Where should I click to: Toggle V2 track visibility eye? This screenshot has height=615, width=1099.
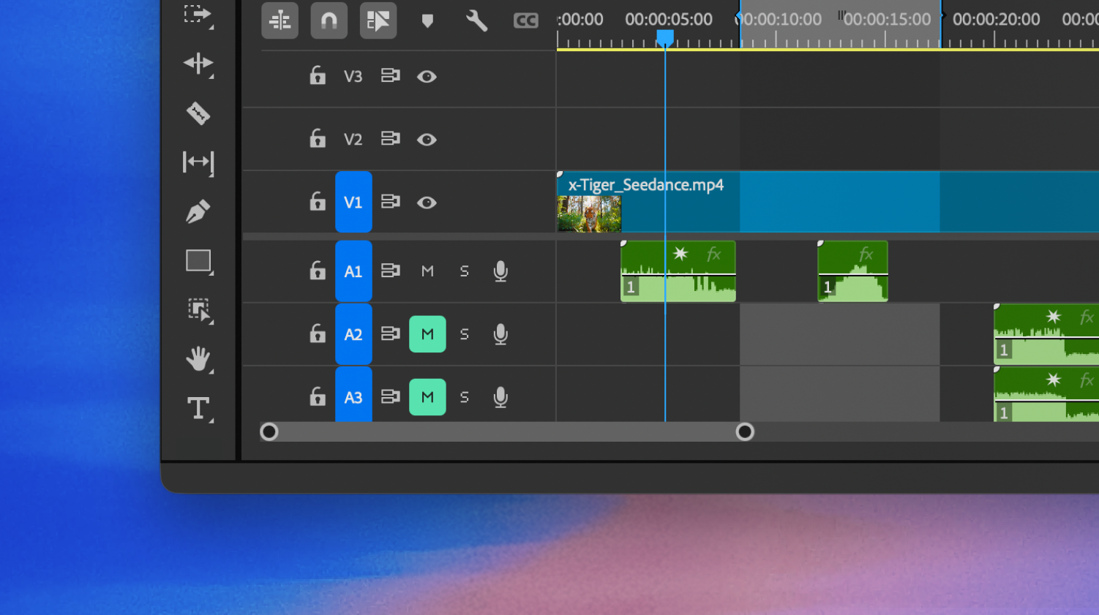click(427, 140)
